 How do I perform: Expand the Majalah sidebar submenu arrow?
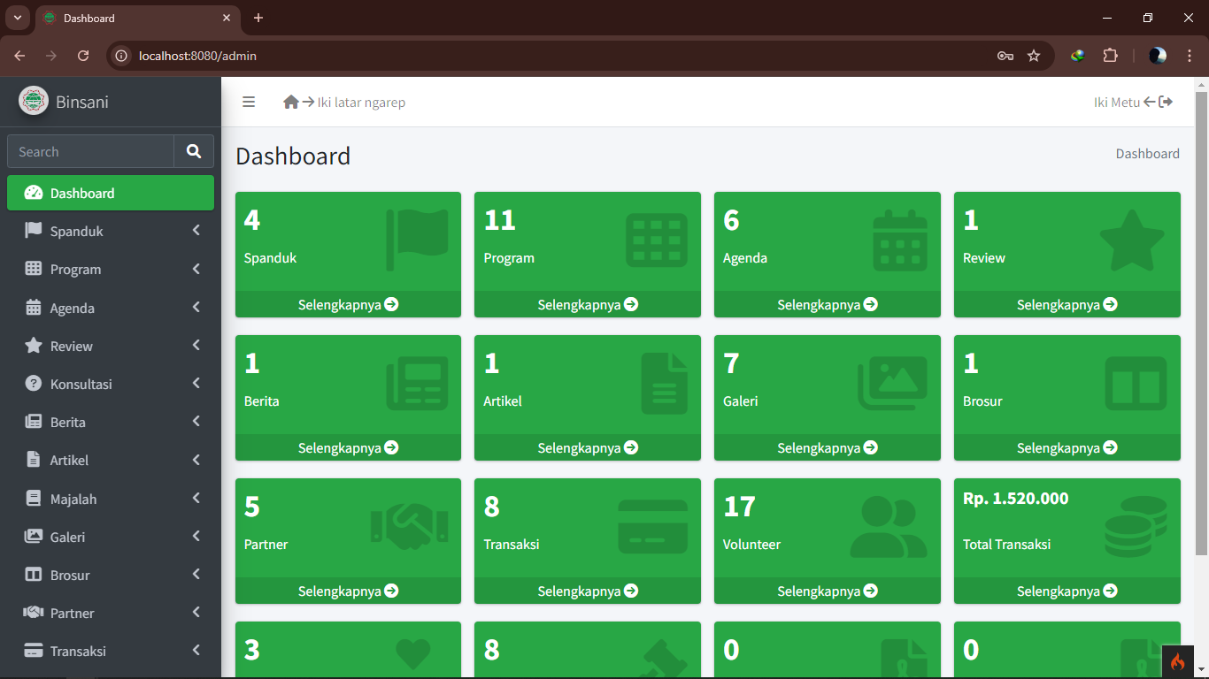pyautogui.click(x=196, y=499)
